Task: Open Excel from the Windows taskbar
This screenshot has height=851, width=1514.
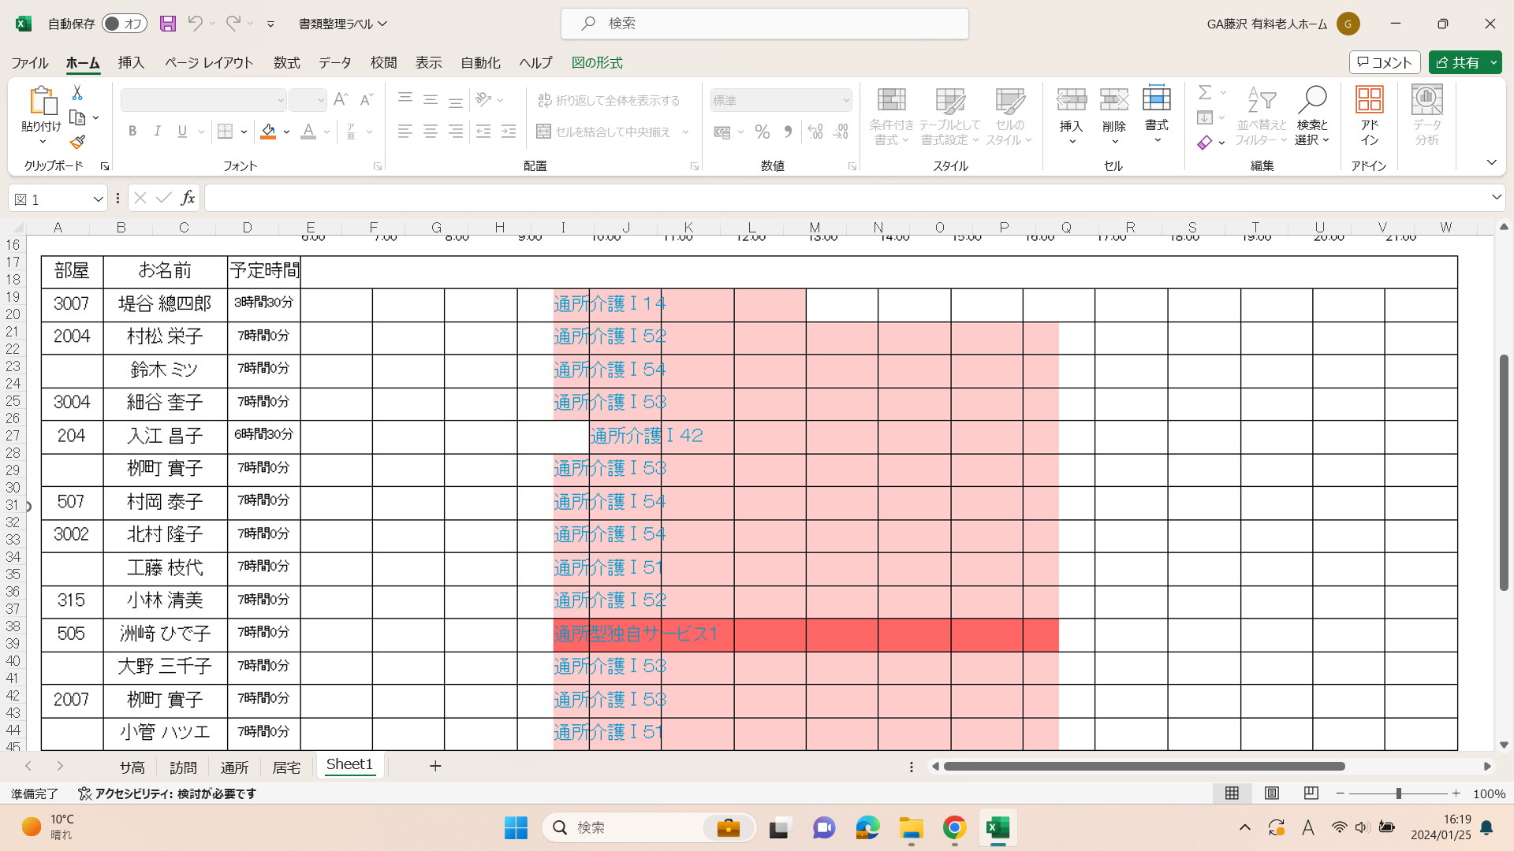Action: (998, 827)
